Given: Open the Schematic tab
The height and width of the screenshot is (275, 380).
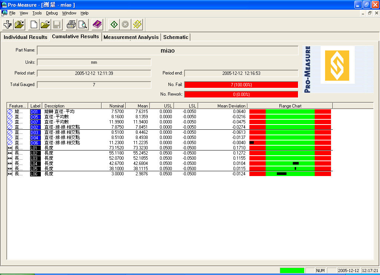Looking at the screenshot, I should tap(176, 37).
